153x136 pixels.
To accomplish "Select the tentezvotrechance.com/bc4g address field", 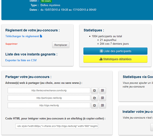I will (x=49, y=91).
